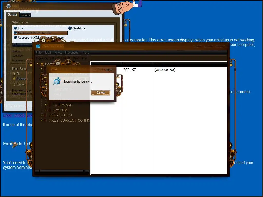Expand the HKEY_CURRENT_CONFIG hive
Screen dimensions: 263x197
41,120
